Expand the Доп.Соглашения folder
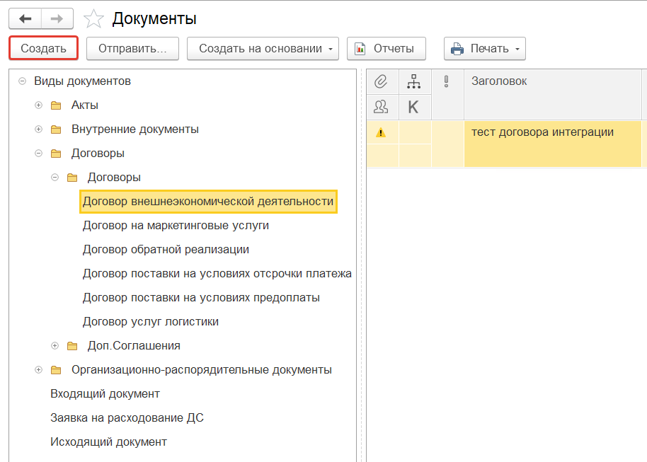This screenshot has height=462, width=647. coord(55,346)
